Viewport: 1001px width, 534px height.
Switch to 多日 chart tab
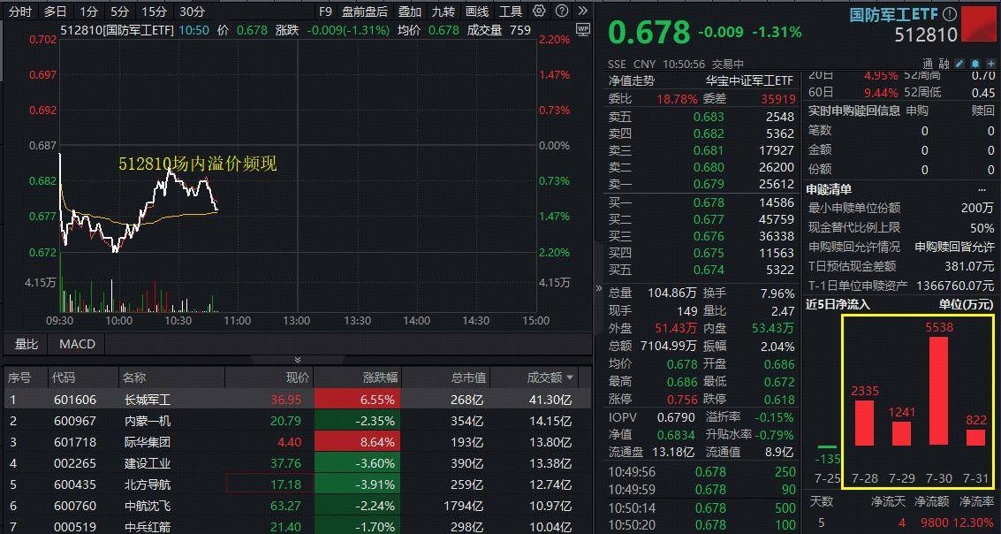(x=56, y=11)
